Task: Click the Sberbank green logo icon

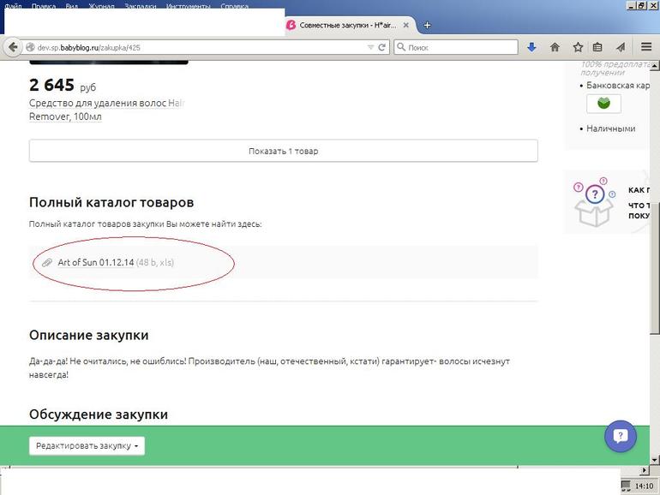Action: coord(603,104)
